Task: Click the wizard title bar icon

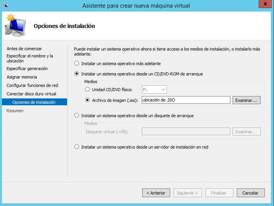Action: tap(6, 5)
